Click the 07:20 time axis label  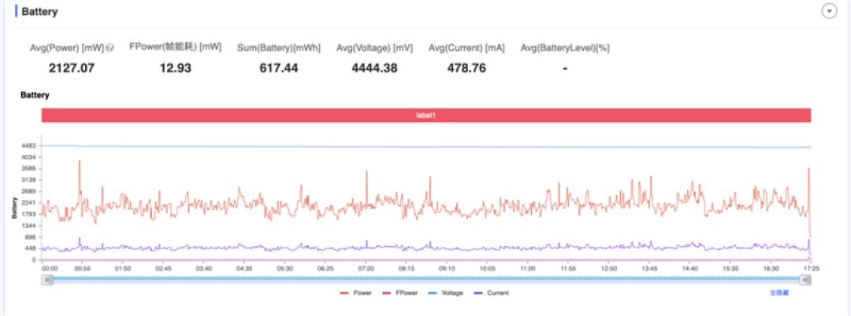pos(366,268)
